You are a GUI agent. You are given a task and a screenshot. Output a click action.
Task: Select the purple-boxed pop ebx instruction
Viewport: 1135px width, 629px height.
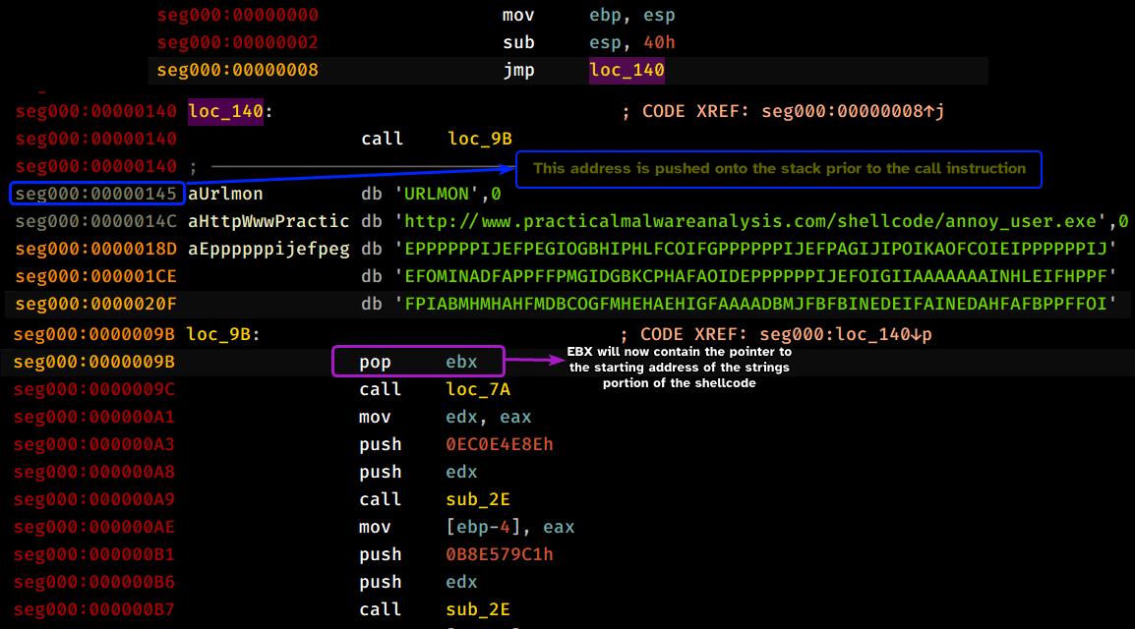tap(418, 362)
